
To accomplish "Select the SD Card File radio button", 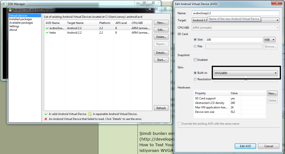I will pyautogui.click(x=195, y=46).
